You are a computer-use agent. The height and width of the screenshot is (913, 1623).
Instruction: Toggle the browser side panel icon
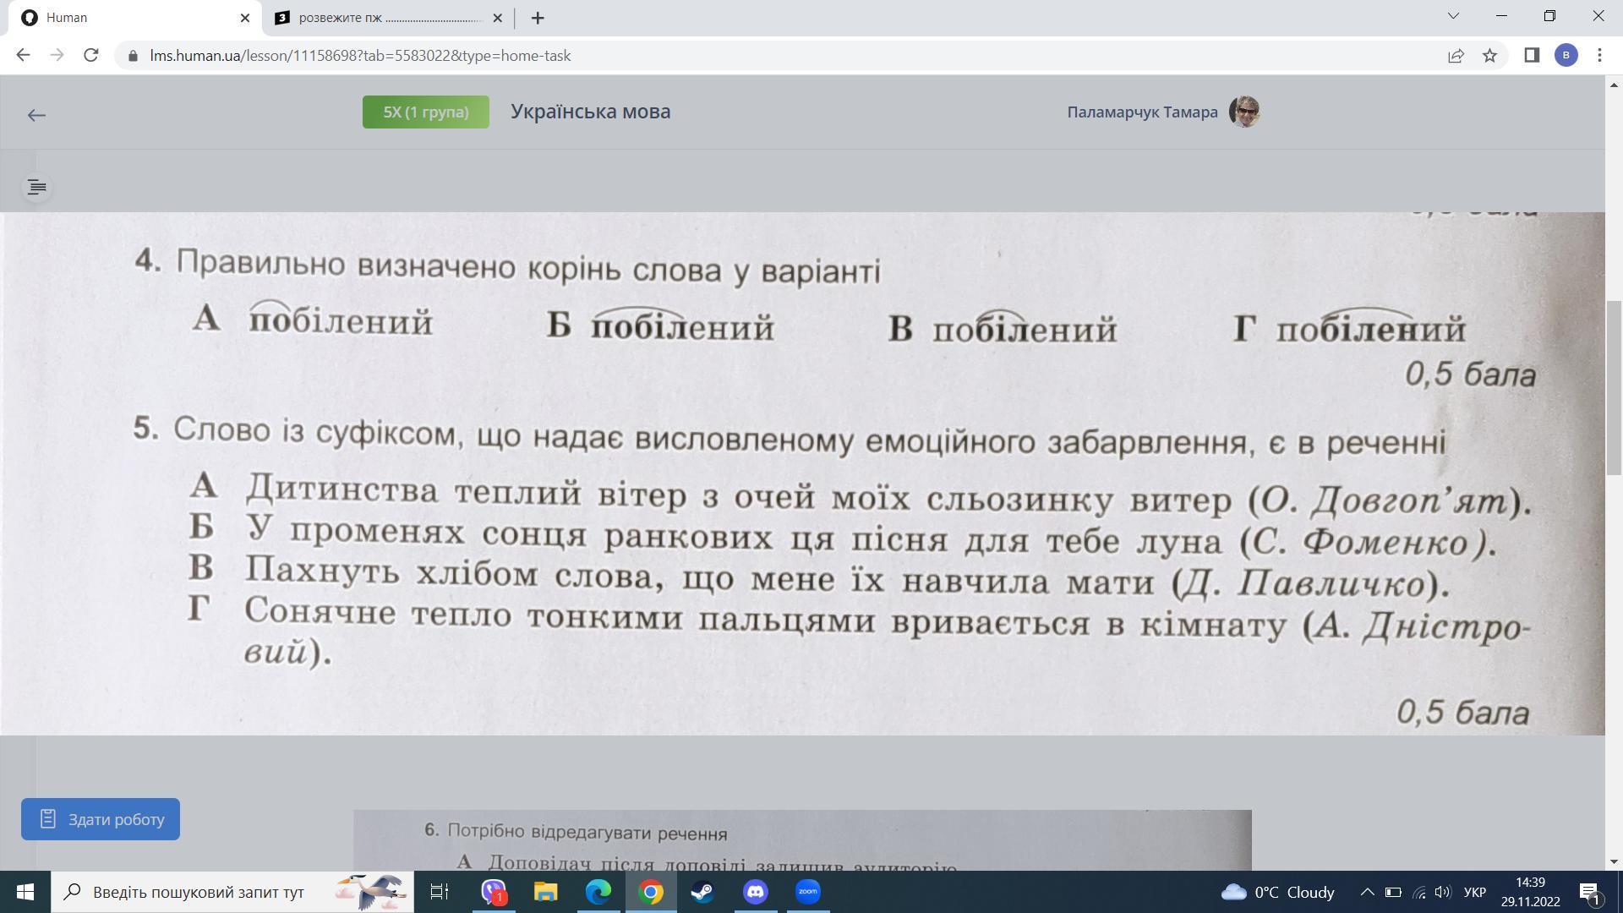pos(1531,56)
